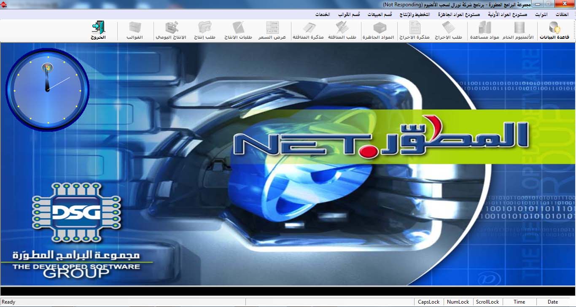576x307 pixels.
Task: Select the طلب الإخراج toolbar icon
Action: point(448,31)
